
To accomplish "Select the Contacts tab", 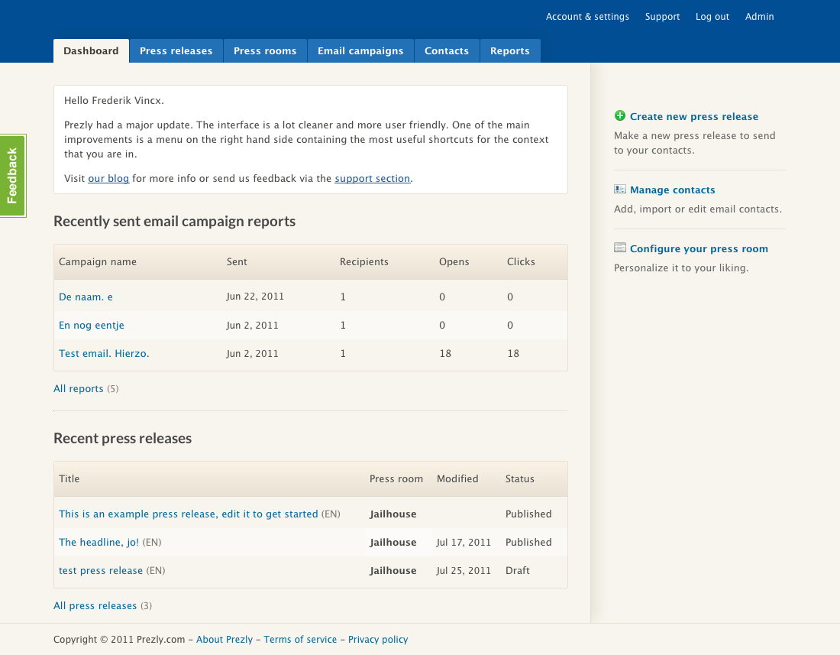I will click(447, 51).
